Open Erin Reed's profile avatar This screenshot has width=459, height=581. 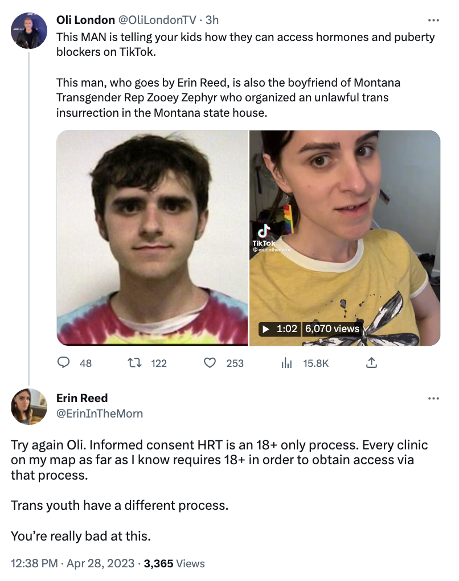tap(29, 406)
